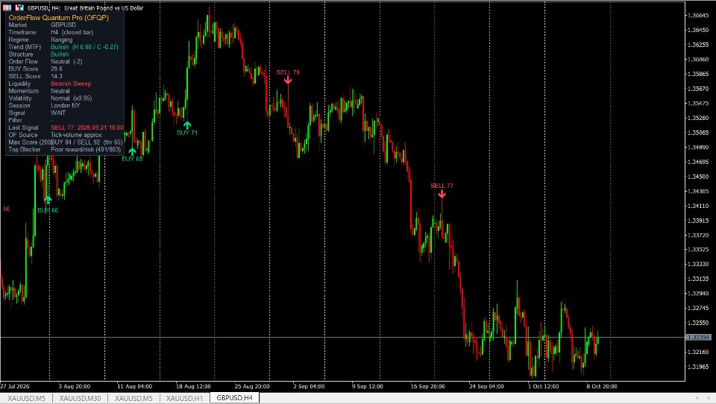Click the Momentum row's Neutral value
The width and height of the screenshot is (716, 404).
[60, 91]
